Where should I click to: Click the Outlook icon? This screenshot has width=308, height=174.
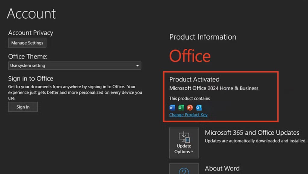pyautogui.click(x=198, y=107)
